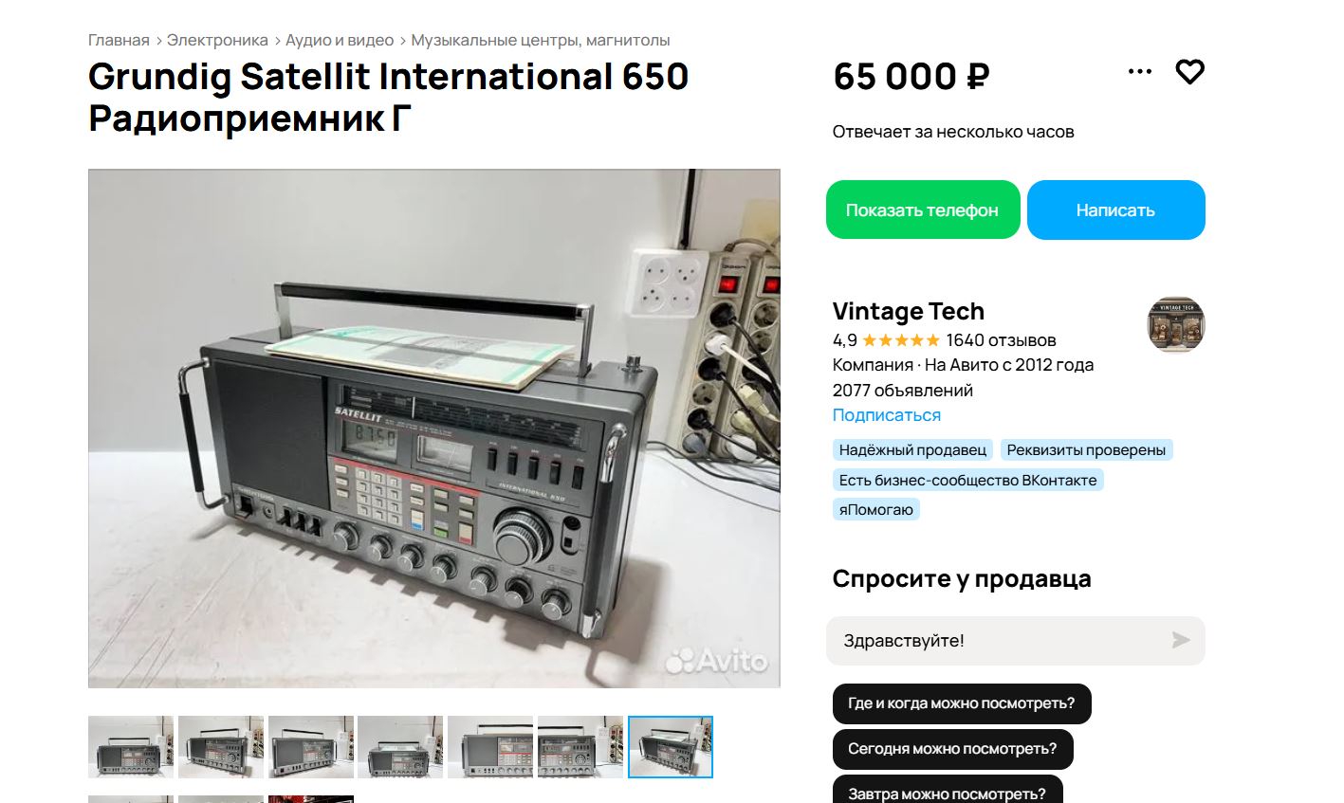1344x803 pixels.
Task: Add listing to favorites with heart icon
Action: click(1189, 72)
